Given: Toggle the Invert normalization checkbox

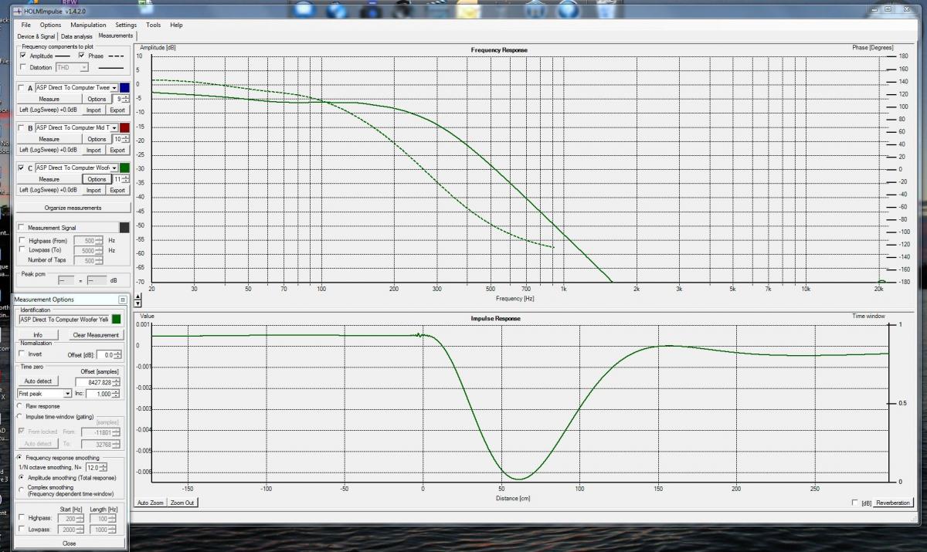Looking at the screenshot, I should [22, 354].
